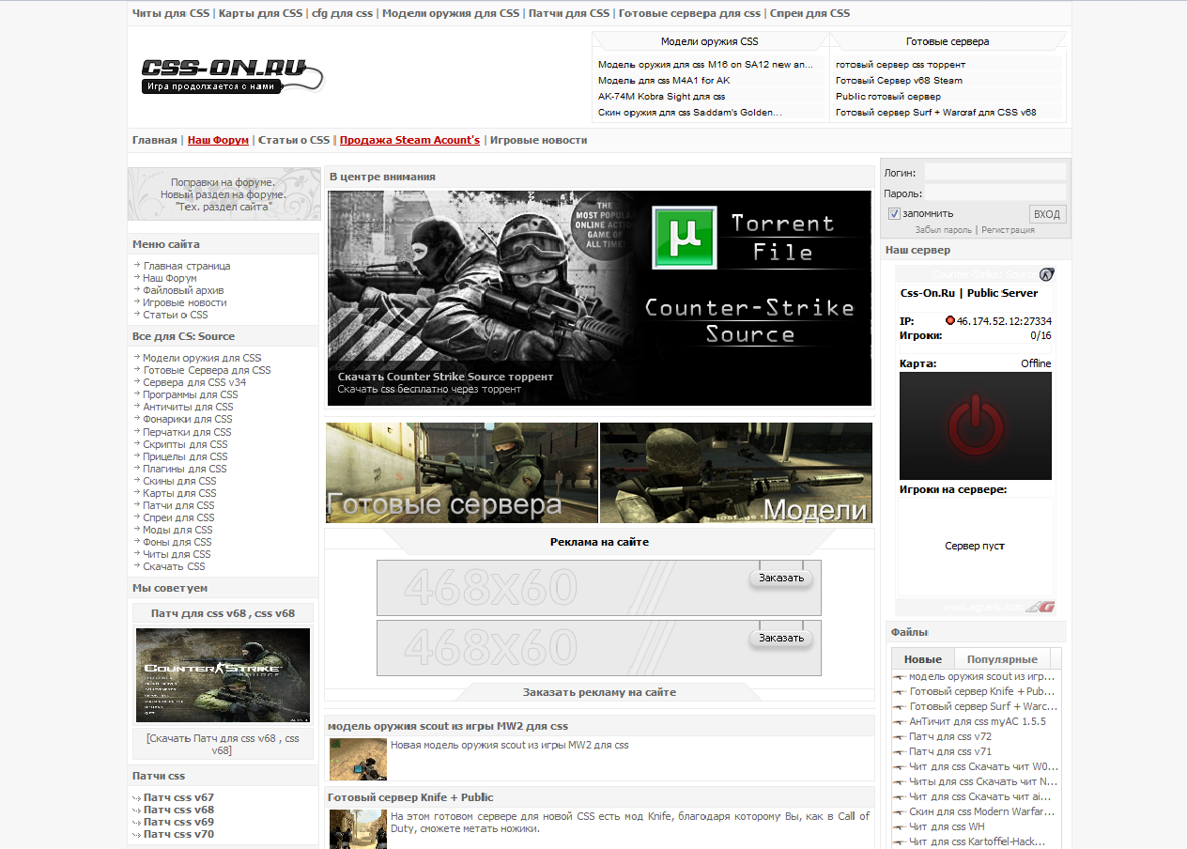
Task: Click the Counter-Strike patch thumbnail image
Action: tap(223, 675)
